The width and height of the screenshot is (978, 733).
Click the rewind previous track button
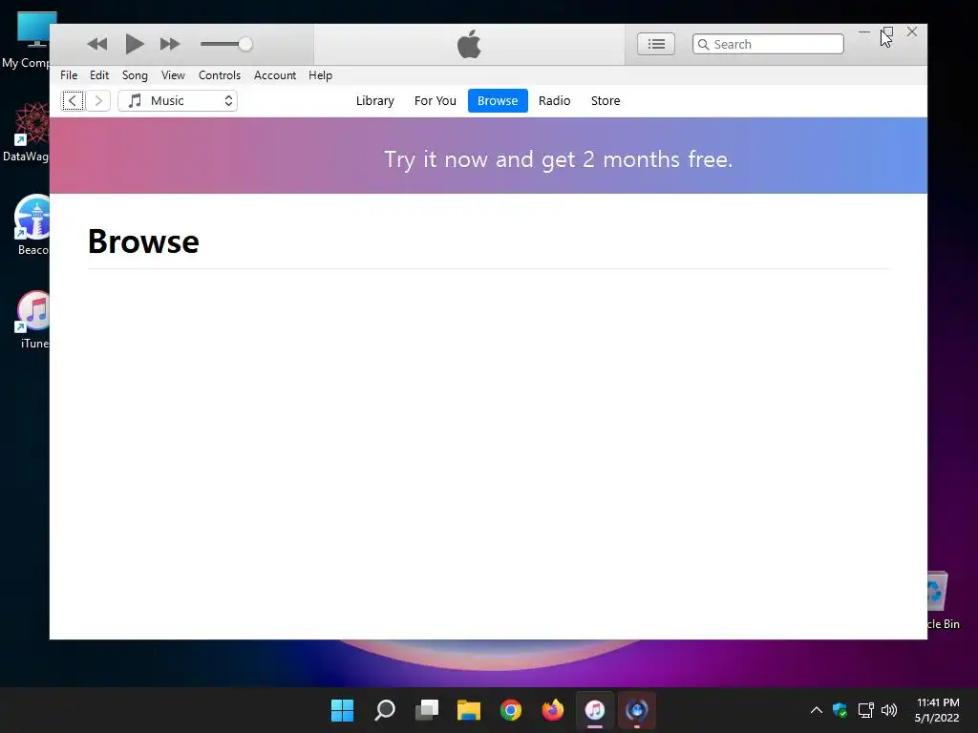[x=97, y=44]
